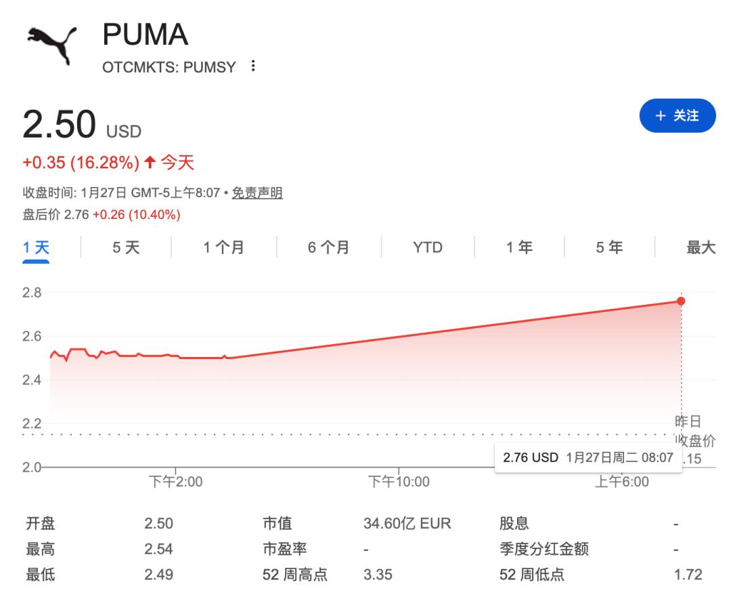Show the 最大 maximum range chart
This screenshot has height=601, width=731.
click(x=701, y=247)
